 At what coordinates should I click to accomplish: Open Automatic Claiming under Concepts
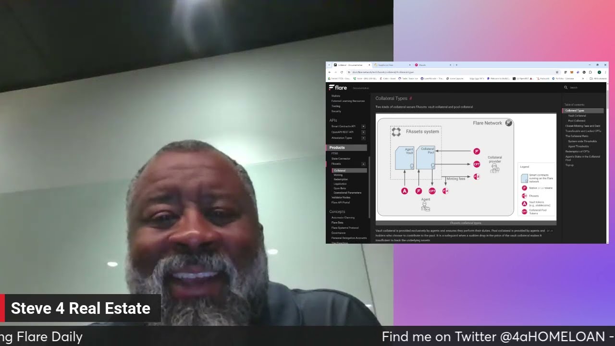pos(343,218)
